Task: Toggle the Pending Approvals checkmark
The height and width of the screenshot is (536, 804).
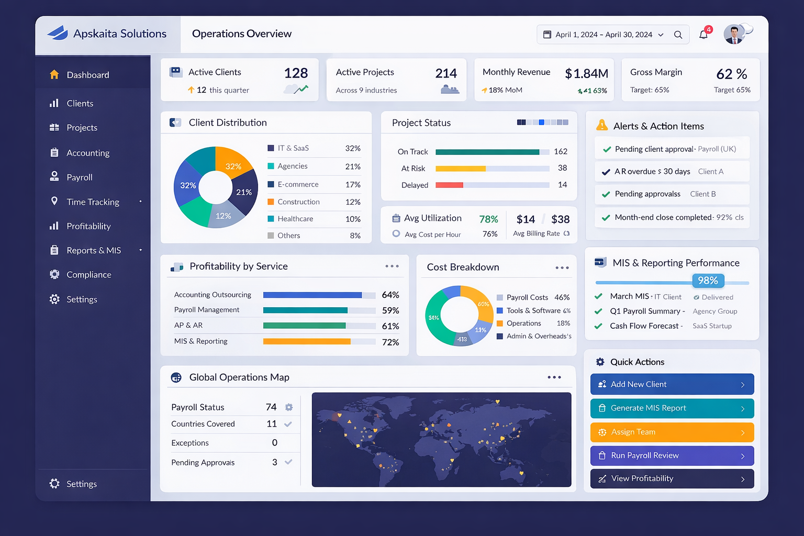Action: click(288, 462)
